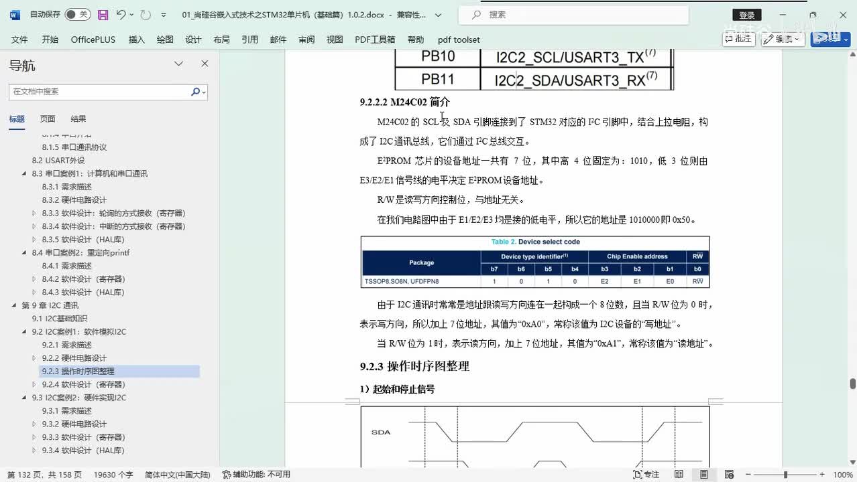The image size is (857, 482).
Task: Open the pdf toolset ribbon tab
Action: (459, 39)
